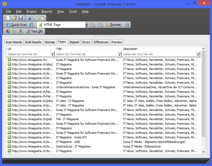Select row http://www.itmagazine.ch/
Viewport: 212px width, 166px height.
[x=103, y=60]
